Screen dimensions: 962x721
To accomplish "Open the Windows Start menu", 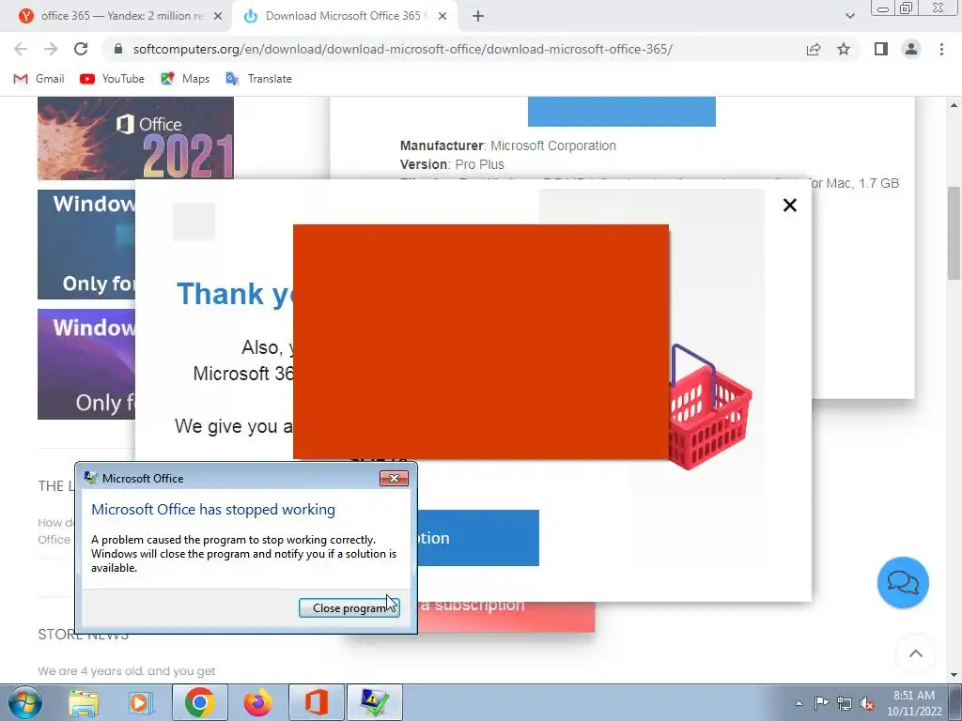I will pos(23,702).
